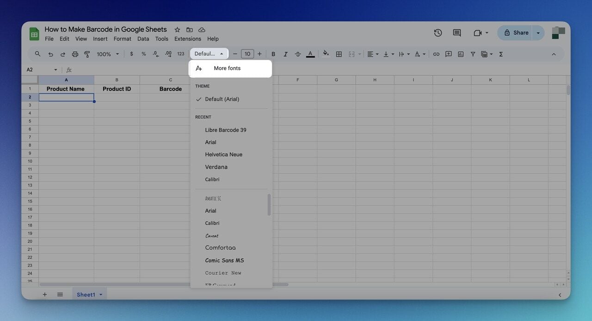The height and width of the screenshot is (321, 592).
Task: Open Share options arrow
Action: click(538, 33)
